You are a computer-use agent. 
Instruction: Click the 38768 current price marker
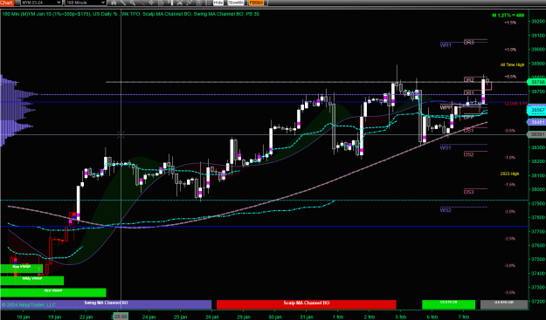click(x=536, y=82)
